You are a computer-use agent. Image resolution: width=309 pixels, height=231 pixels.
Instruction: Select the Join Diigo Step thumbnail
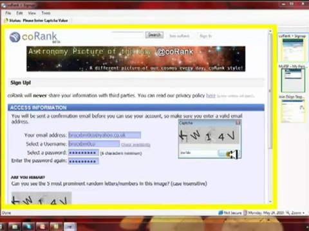click(x=293, y=111)
